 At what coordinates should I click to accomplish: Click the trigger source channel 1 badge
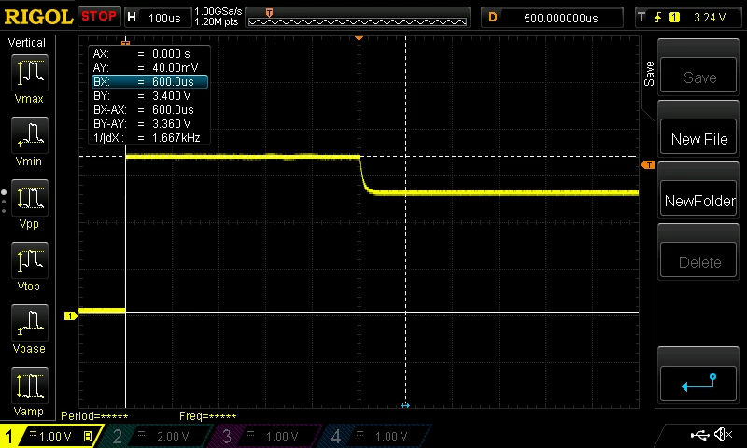point(674,18)
